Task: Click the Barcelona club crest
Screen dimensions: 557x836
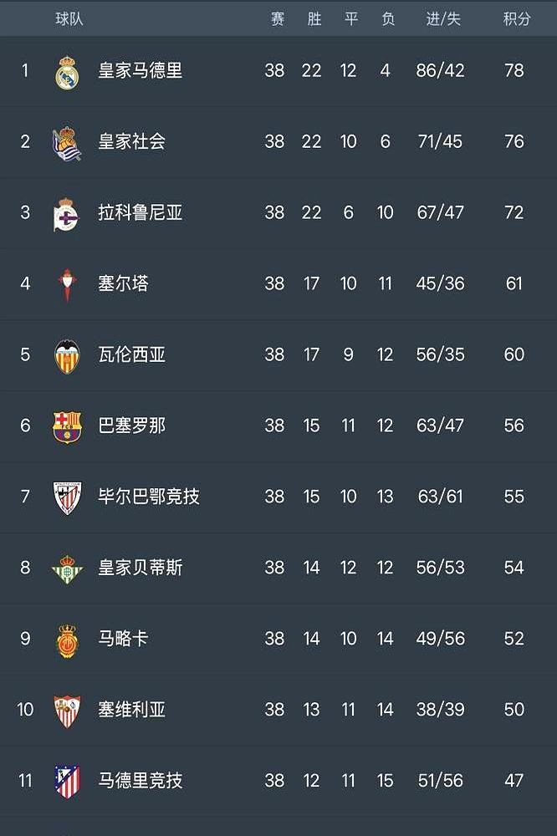Action: coord(67,426)
